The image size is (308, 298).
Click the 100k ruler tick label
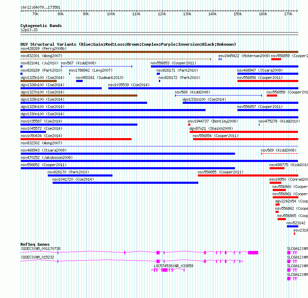(111, 14)
